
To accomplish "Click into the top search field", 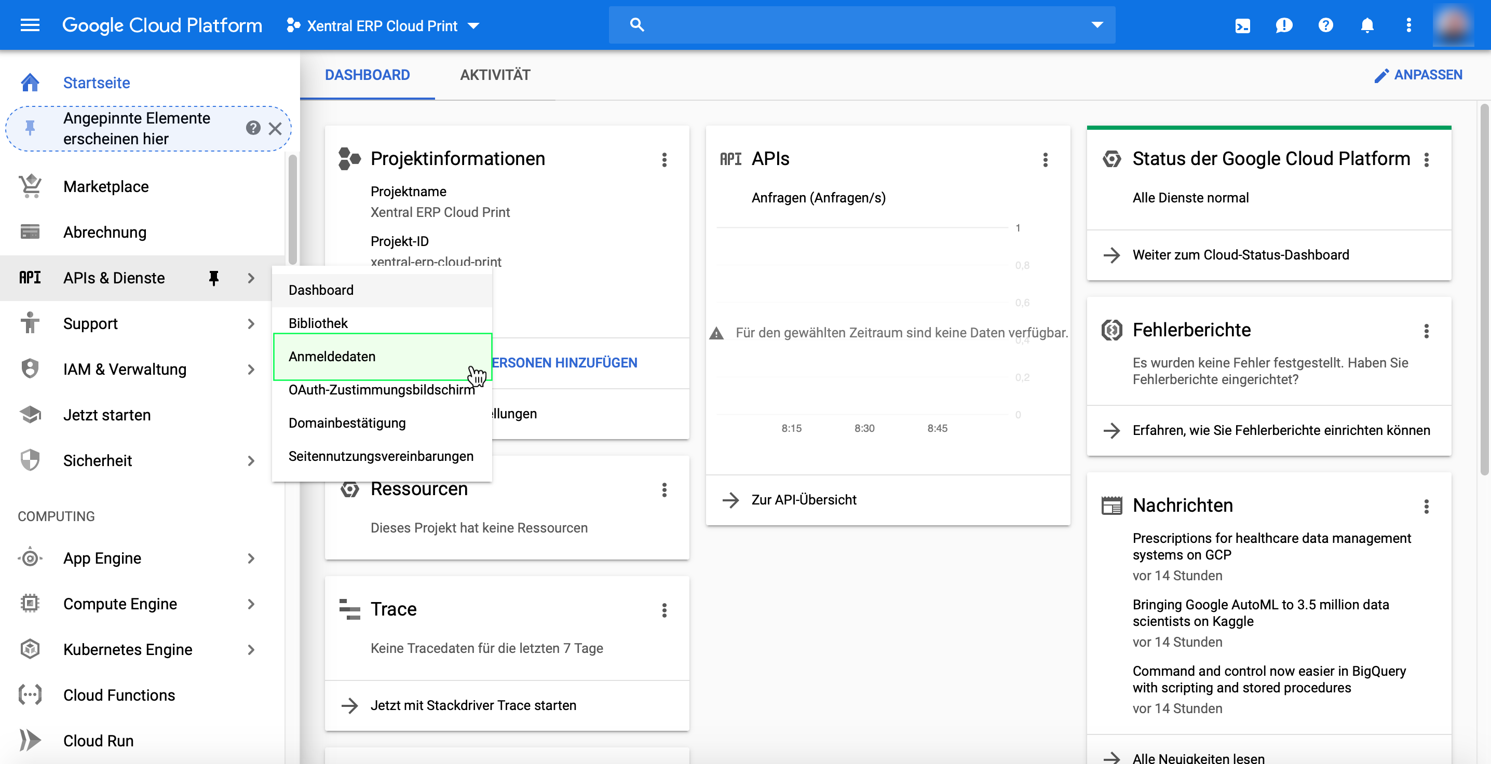I will pyautogui.click(x=857, y=25).
